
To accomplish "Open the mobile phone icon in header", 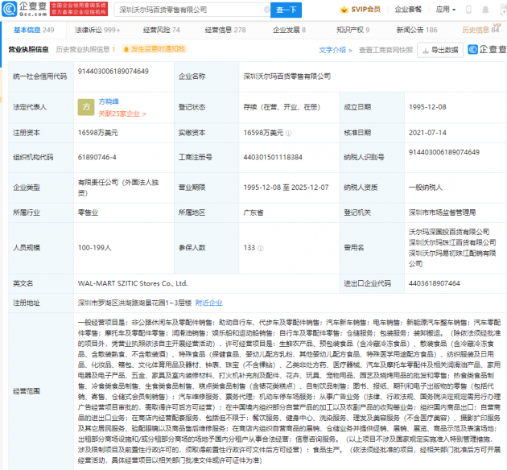I will pyautogui.click(x=468, y=10).
